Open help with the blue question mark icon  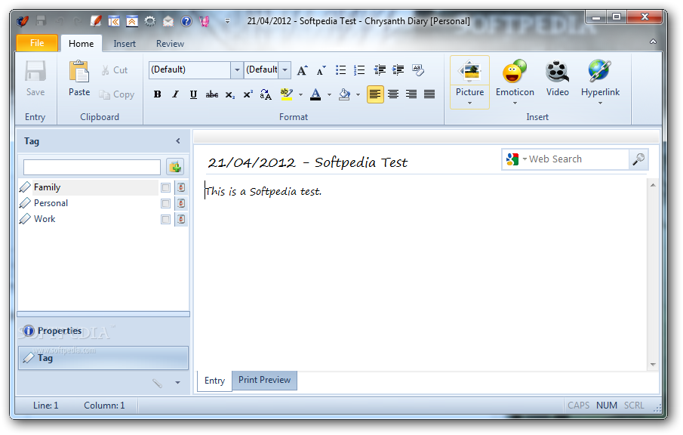tap(186, 21)
